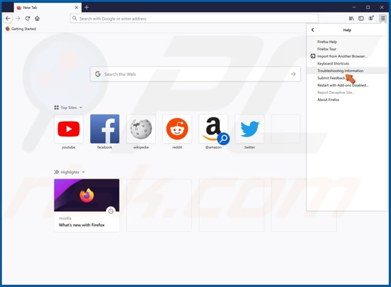The image size is (391, 287).
Task: Click the Top Sites grid icon
Action: coord(57,108)
